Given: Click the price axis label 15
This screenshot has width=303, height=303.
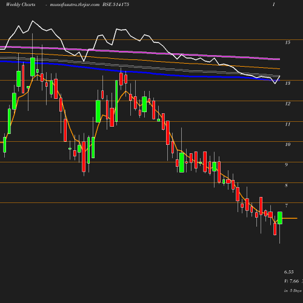Looking at the screenshot, I should (x=288, y=42).
